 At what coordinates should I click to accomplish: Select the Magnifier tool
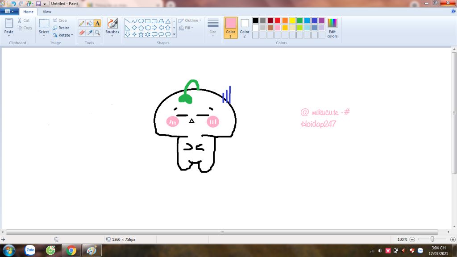tap(97, 33)
